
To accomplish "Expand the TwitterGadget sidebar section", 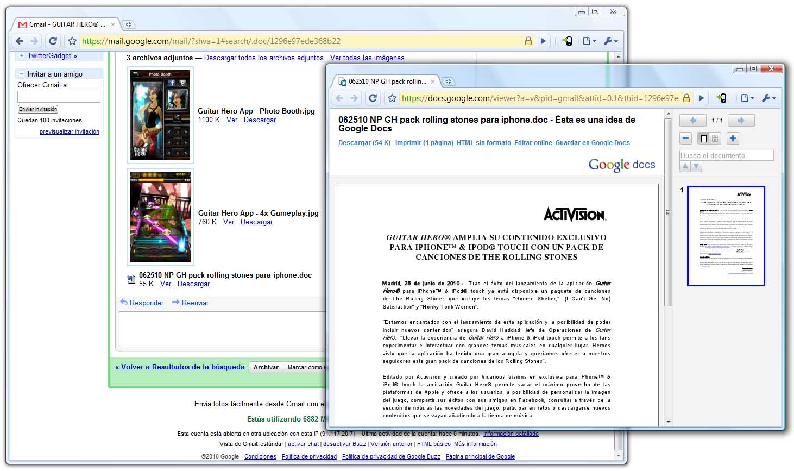I will point(22,55).
